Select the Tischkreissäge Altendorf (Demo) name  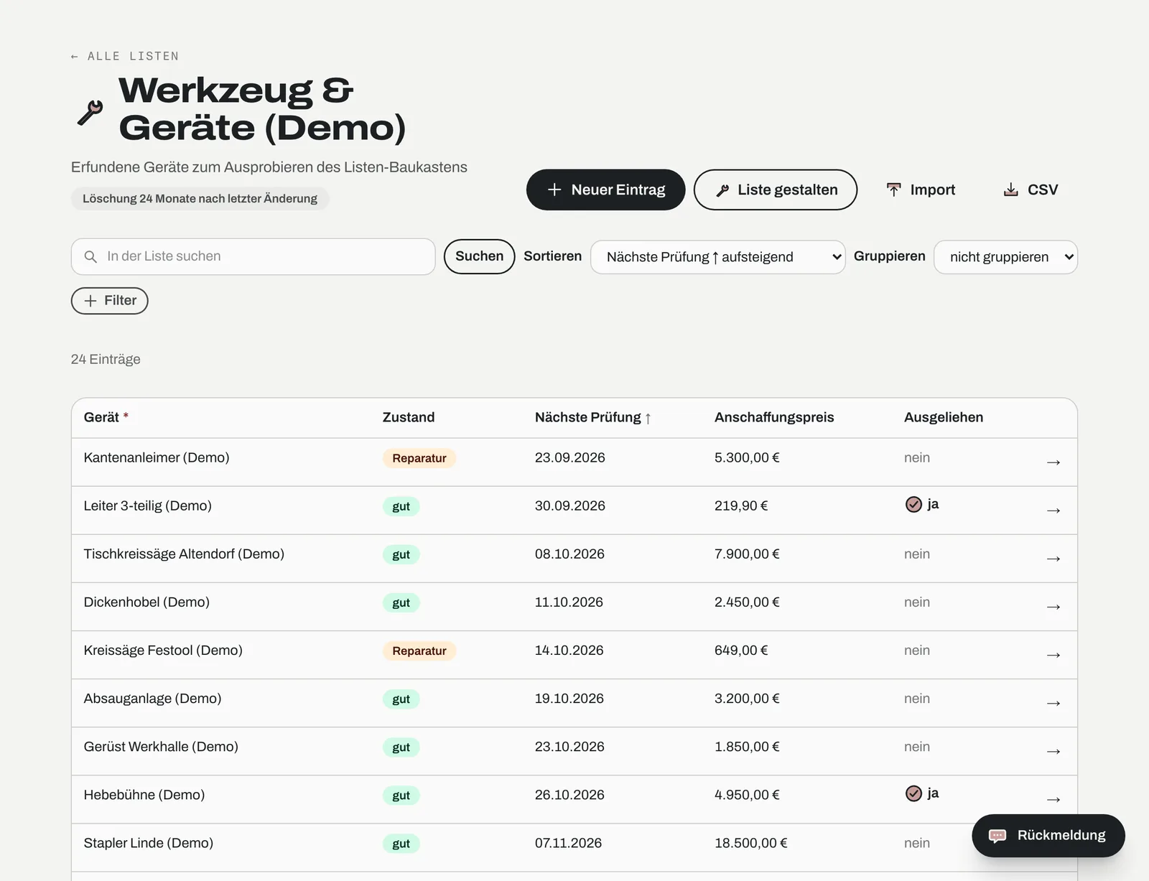tap(184, 554)
